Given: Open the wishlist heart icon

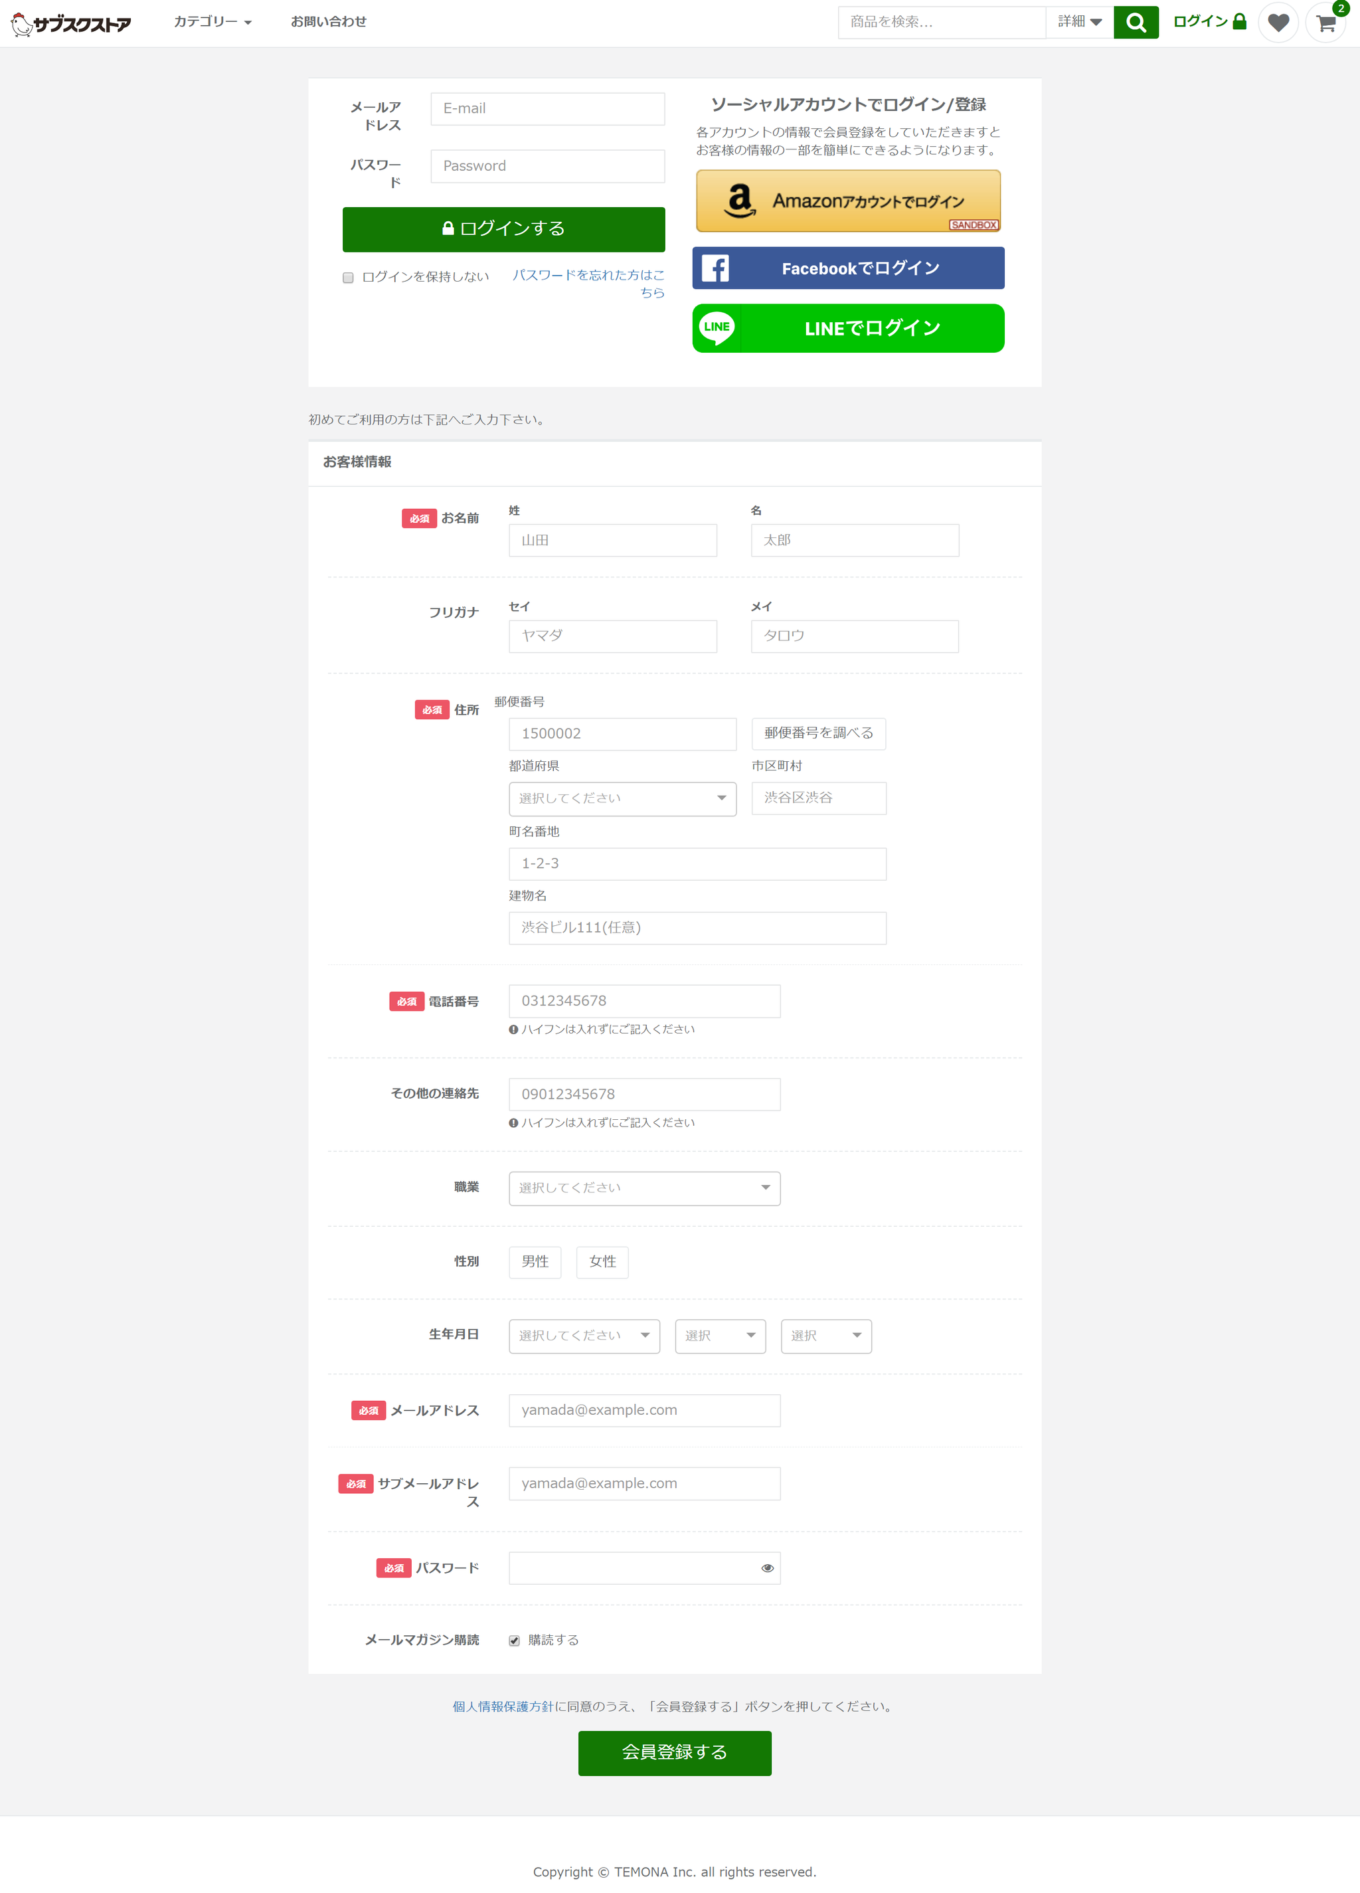Looking at the screenshot, I should (x=1278, y=23).
